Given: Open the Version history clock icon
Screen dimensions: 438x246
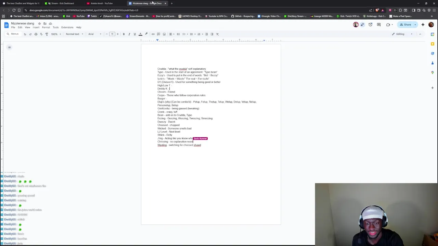Looking at the screenshot, I should pyautogui.click(x=370, y=25).
